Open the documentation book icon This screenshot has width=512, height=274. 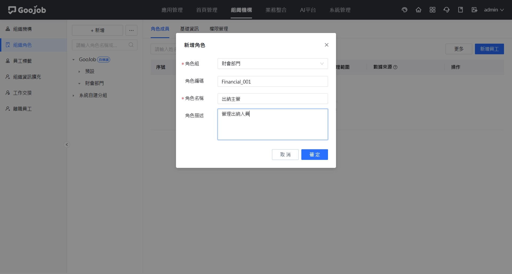click(461, 10)
